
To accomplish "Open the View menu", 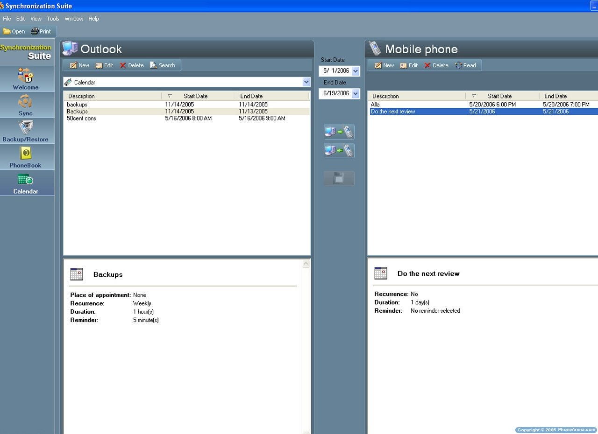I will [x=36, y=19].
